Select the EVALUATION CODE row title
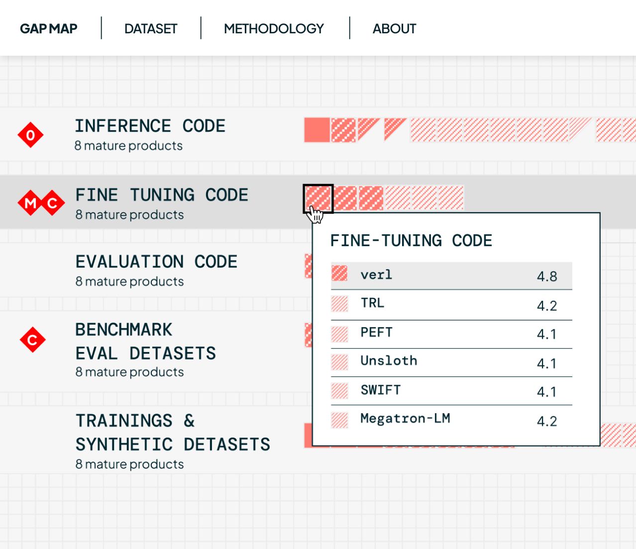The image size is (636, 549). [x=156, y=262]
